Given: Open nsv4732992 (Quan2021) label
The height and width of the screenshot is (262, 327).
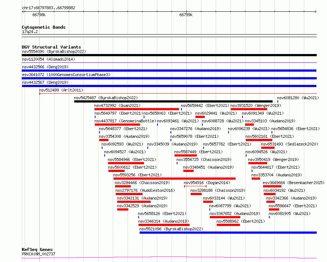Looking at the screenshot, I should (x=117, y=105).
